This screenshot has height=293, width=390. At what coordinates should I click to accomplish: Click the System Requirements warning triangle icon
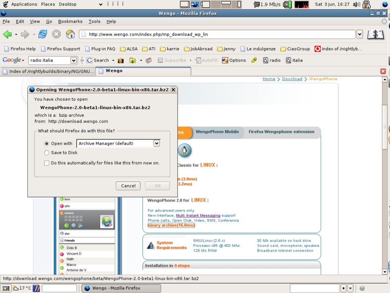[x=151, y=245]
